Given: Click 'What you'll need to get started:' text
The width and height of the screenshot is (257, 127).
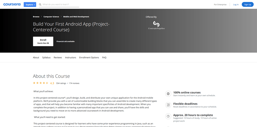Looking at the screenshot, I should tap(50, 117).
